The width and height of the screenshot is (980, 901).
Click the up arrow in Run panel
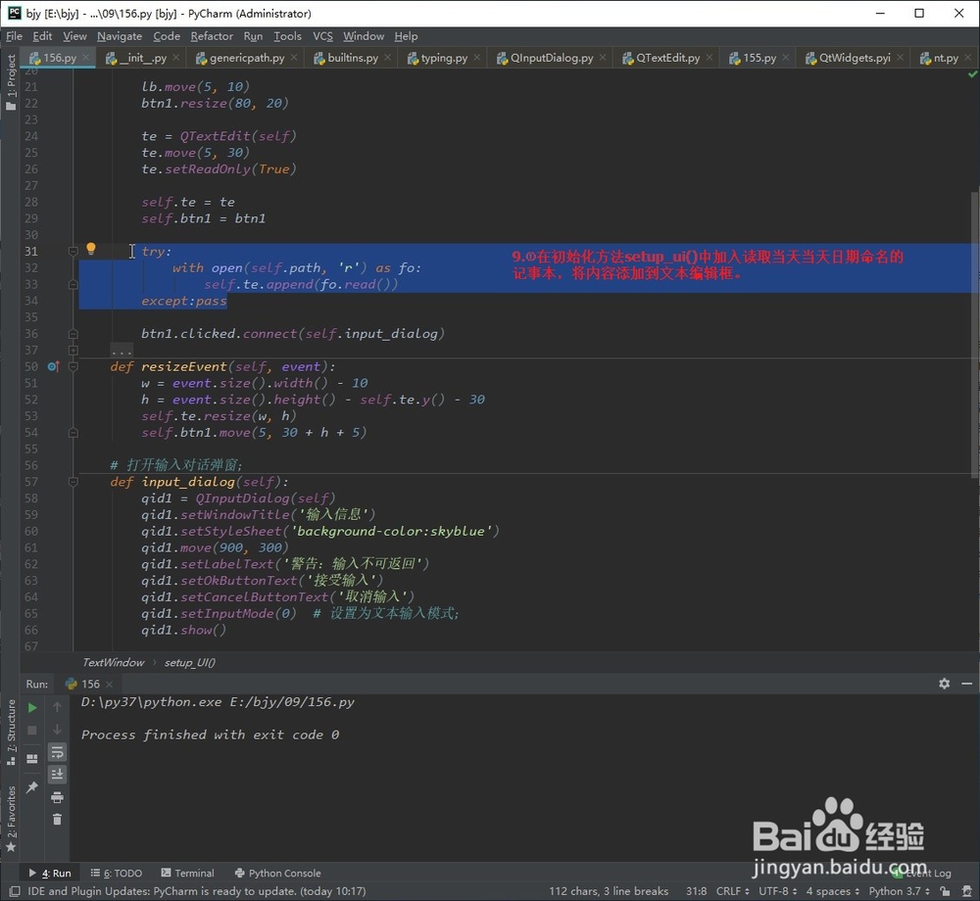pos(57,707)
